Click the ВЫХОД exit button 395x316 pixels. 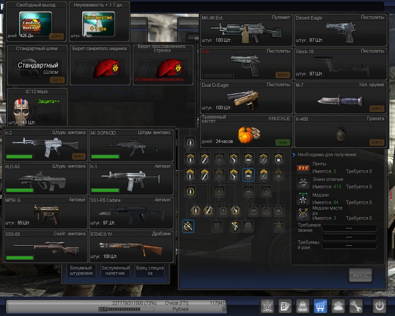[x=360, y=275]
